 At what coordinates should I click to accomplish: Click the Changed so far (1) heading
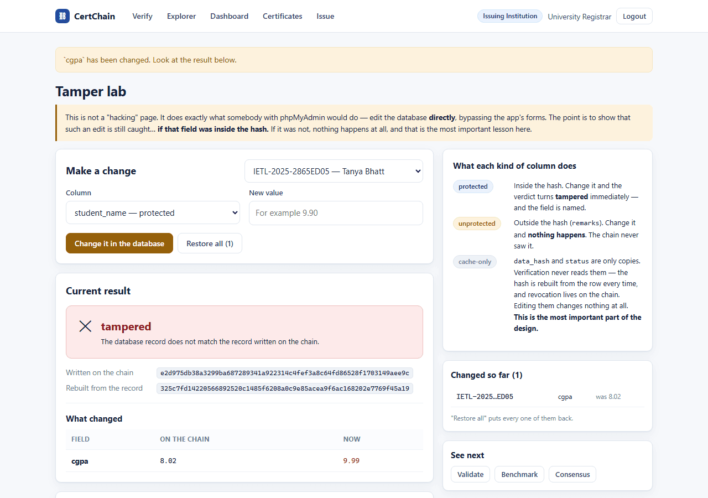[x=487, y=375]
